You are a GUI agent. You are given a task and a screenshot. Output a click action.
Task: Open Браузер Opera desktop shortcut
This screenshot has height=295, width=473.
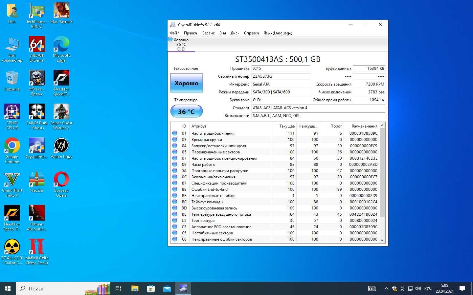pyautogui.click(x=61, y=185)
